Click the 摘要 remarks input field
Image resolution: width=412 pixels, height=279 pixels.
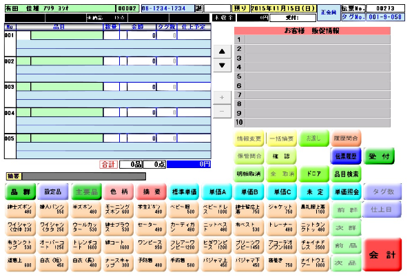[x=83, y=176]
